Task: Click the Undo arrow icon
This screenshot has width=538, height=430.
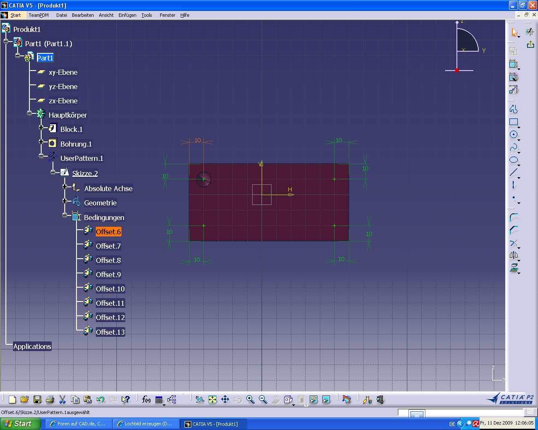Action: click(100, 399)
